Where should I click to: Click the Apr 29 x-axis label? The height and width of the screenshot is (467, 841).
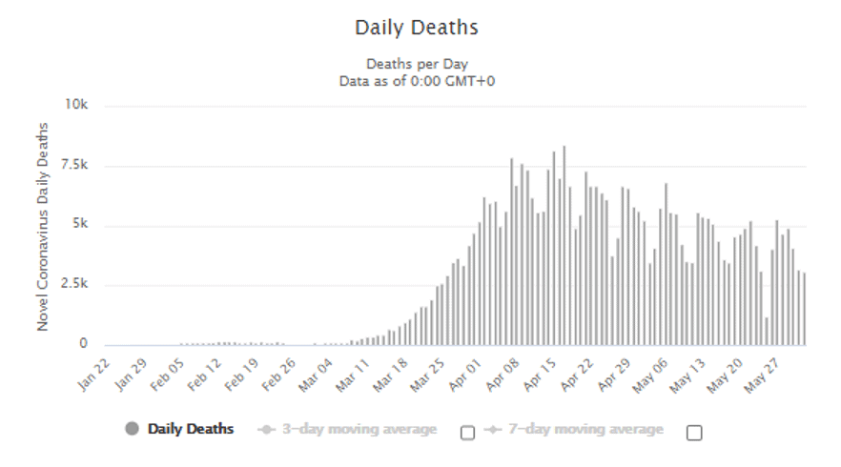pyautogui.click(x=614, y=375)
